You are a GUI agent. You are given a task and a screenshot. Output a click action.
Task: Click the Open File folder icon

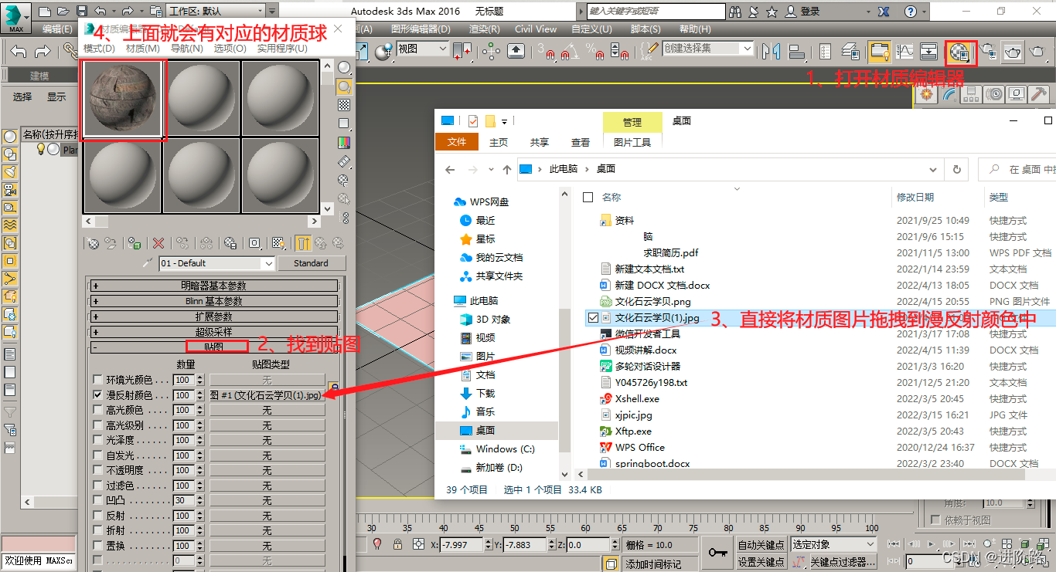[x=63, y=12]
